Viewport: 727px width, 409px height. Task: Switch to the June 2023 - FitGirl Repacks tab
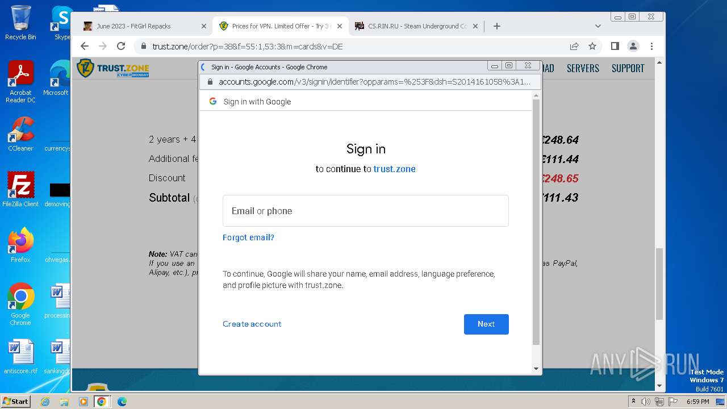pos(145,26)
